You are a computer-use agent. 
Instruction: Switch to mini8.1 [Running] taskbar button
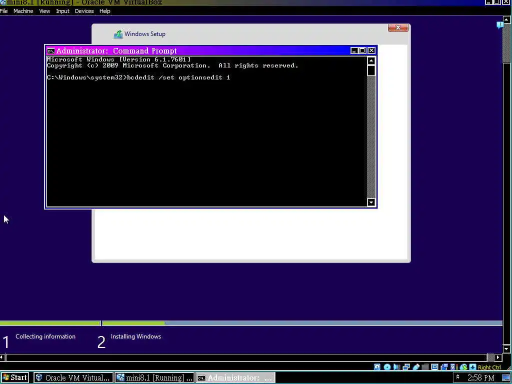pyautogui.click(x=155, y=378)
